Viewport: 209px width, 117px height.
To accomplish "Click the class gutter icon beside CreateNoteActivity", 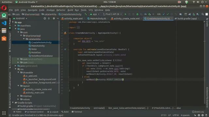I will coord(65,33).
